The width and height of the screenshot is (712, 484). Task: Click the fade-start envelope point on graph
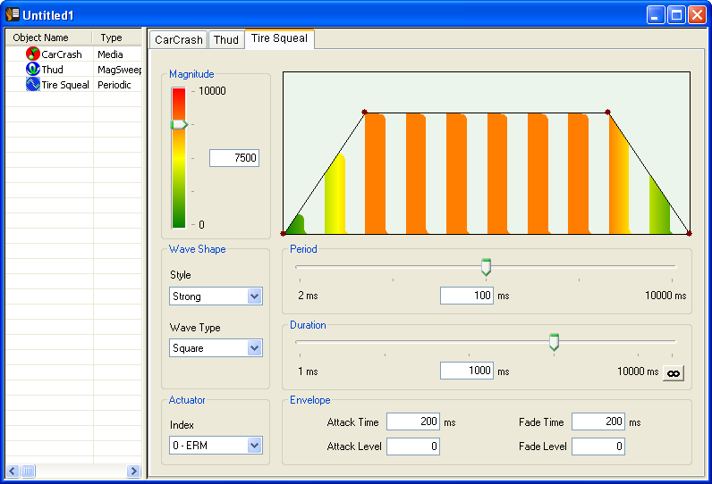[607, 112]
